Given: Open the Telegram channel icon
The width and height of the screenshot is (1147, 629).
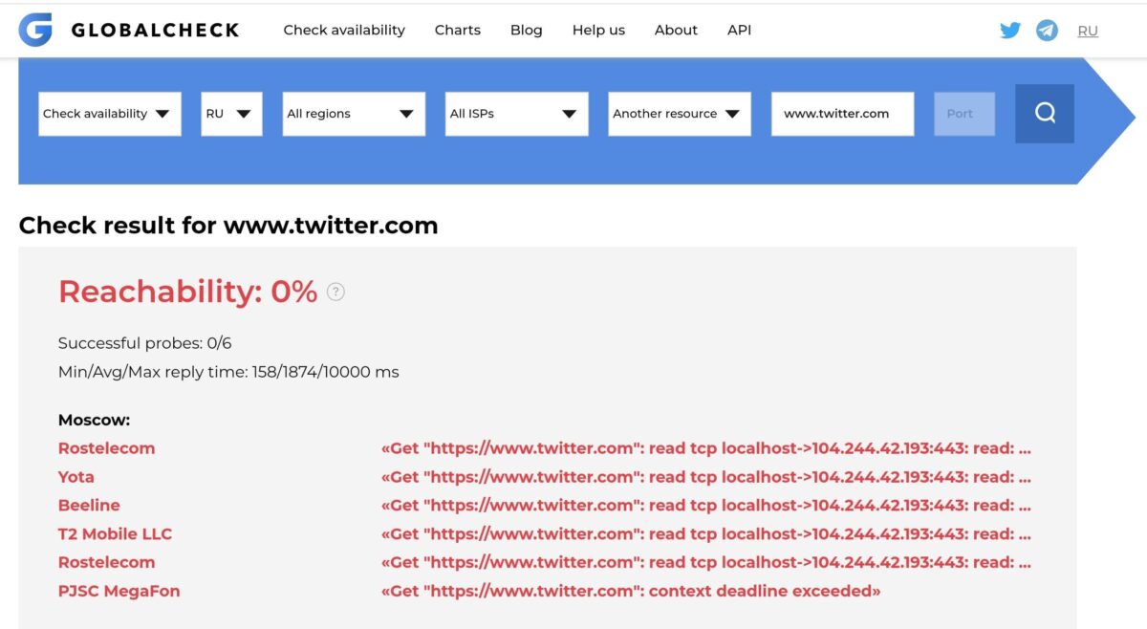Looking at the screenshot, I should [x=1048, y=31].
